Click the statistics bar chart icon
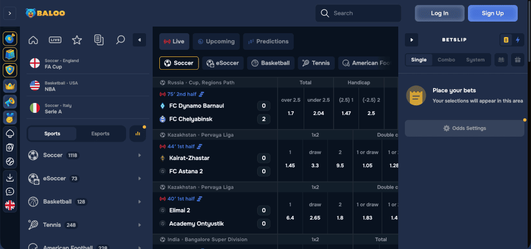The height and width of the screenshot is (249, 531). 138,133
